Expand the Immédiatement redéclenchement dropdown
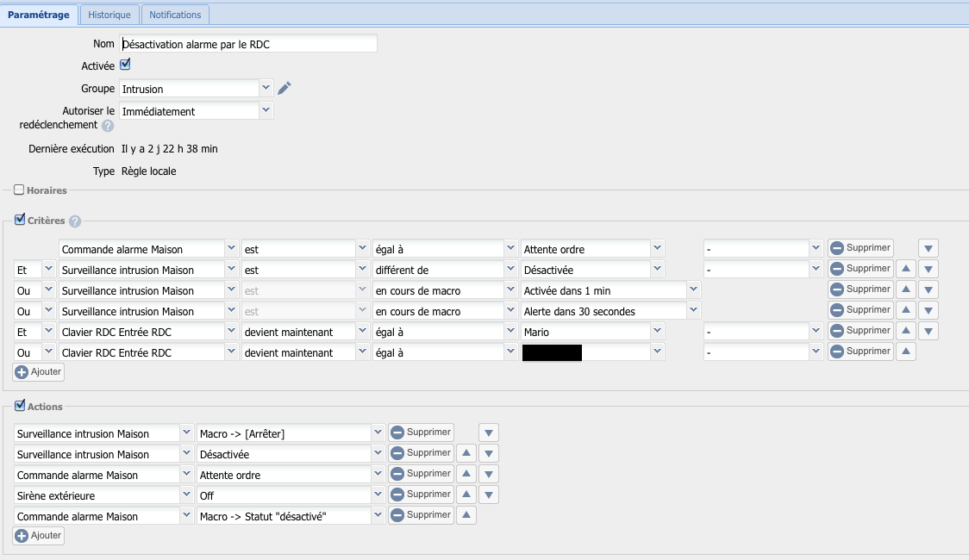This screenshot has width=969, height=560. 266,110
